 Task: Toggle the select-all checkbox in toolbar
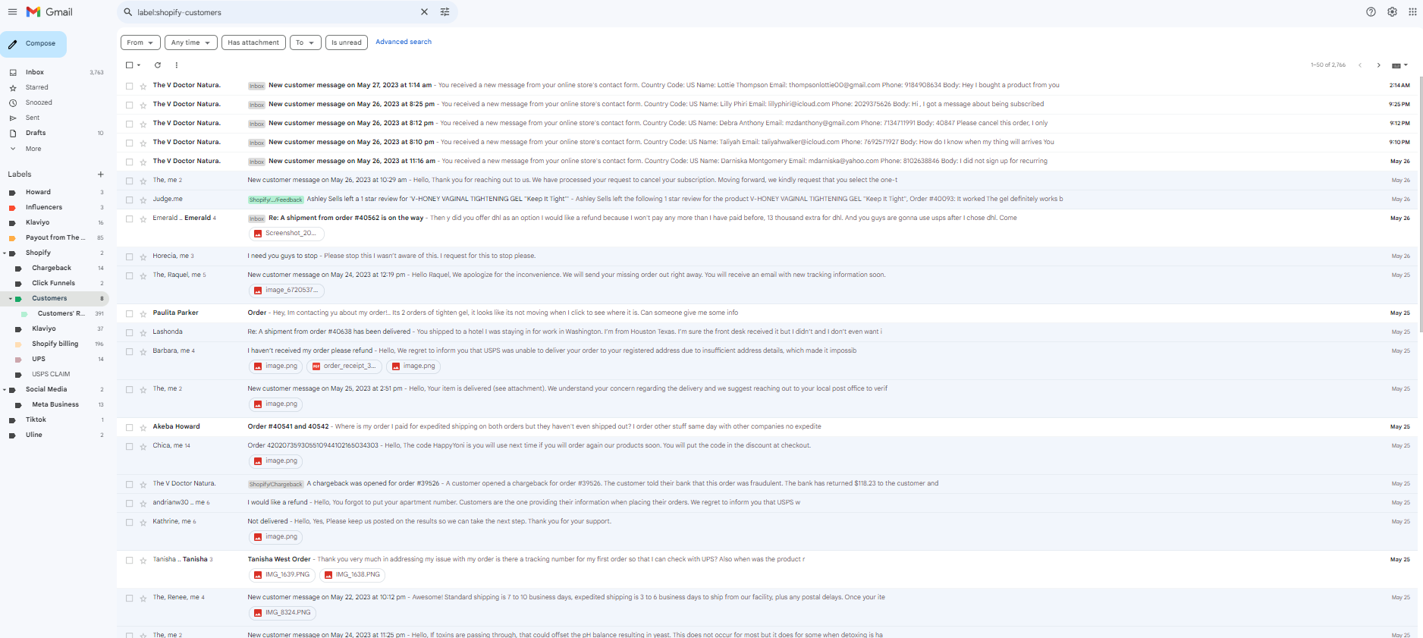(129, 65)
